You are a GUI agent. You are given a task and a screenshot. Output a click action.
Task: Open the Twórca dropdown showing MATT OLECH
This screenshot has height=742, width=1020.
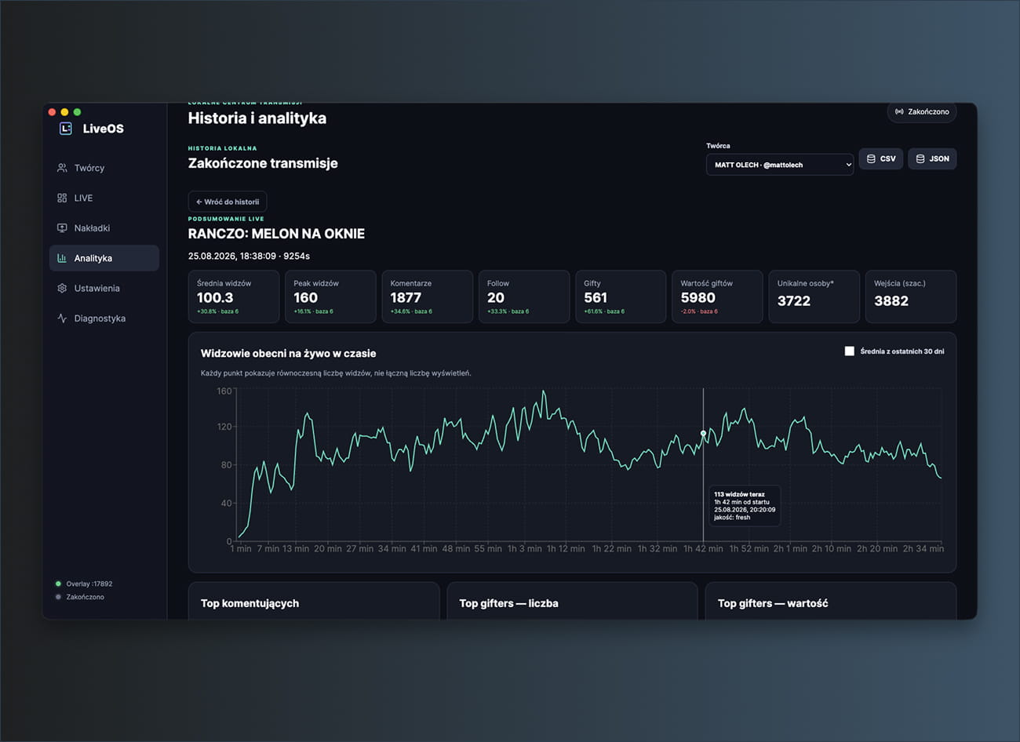tap(780, 165)
